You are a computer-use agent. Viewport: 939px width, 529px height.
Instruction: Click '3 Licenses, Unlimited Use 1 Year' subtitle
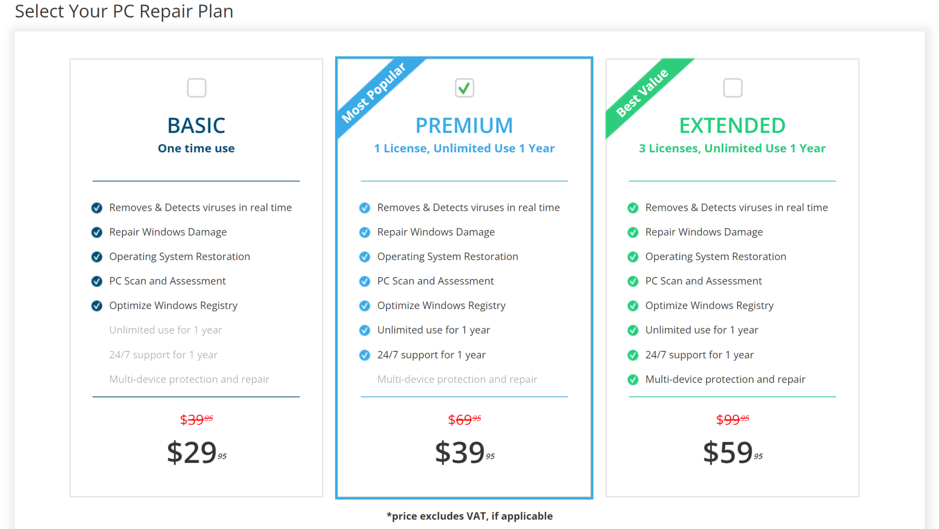pyautogui.click(x=732, y=149)
